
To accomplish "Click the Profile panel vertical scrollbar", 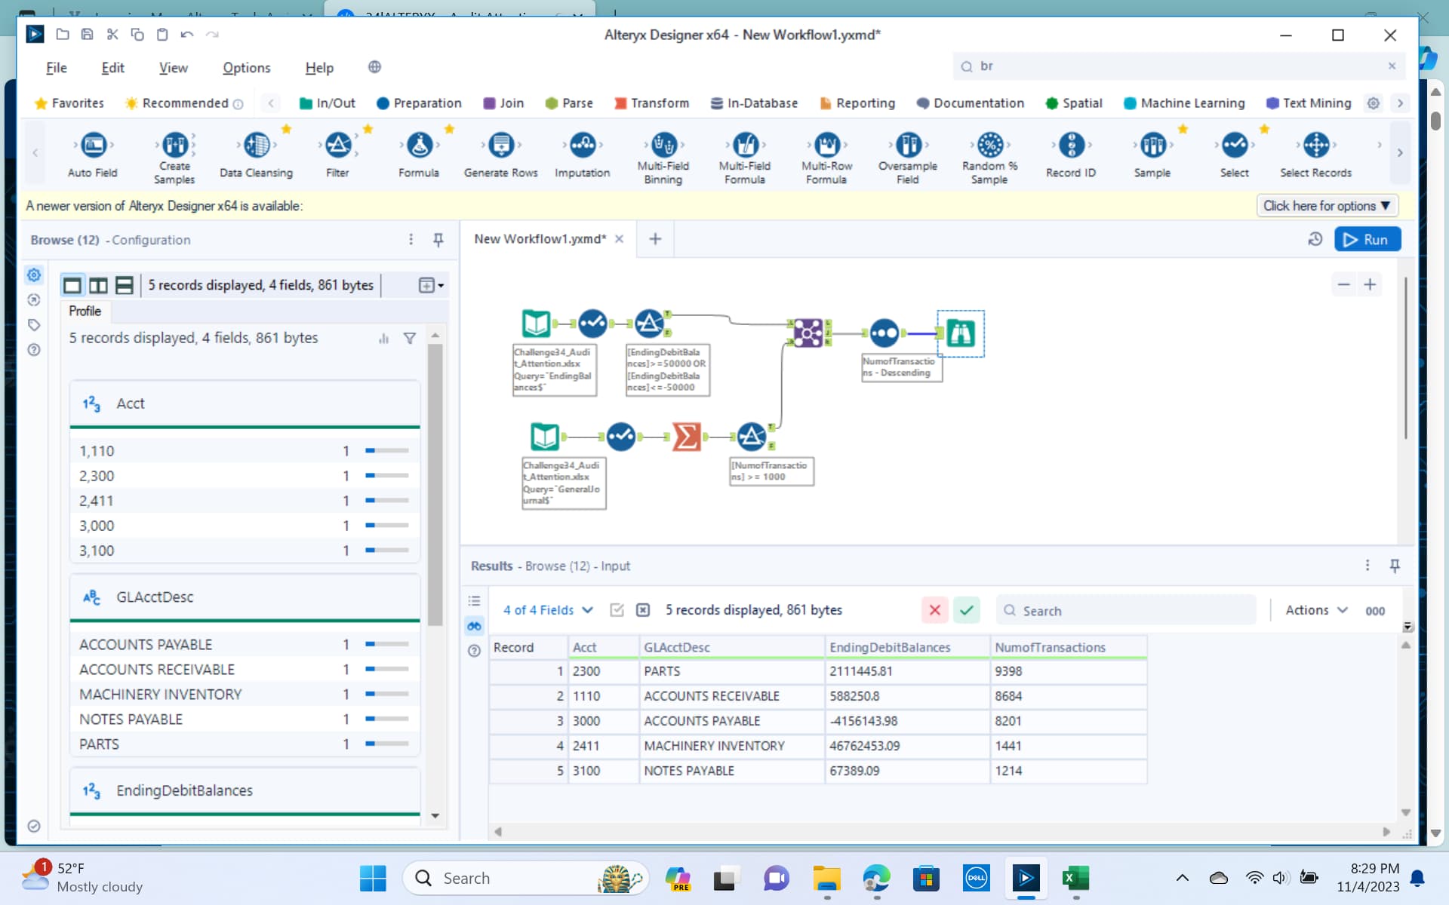I will 435,484.
